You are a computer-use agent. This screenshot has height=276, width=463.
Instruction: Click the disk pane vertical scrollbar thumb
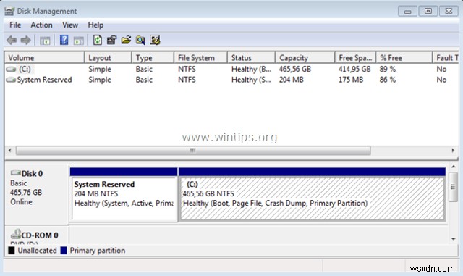click(454, 187)
